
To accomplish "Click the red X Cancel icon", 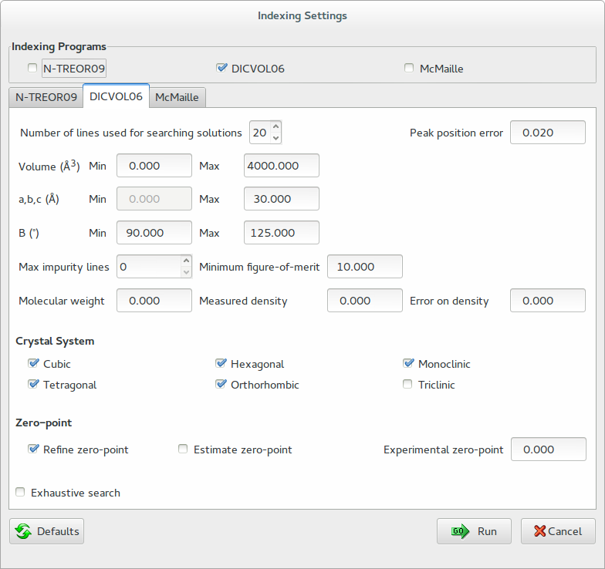I will [x=539, y=531].
